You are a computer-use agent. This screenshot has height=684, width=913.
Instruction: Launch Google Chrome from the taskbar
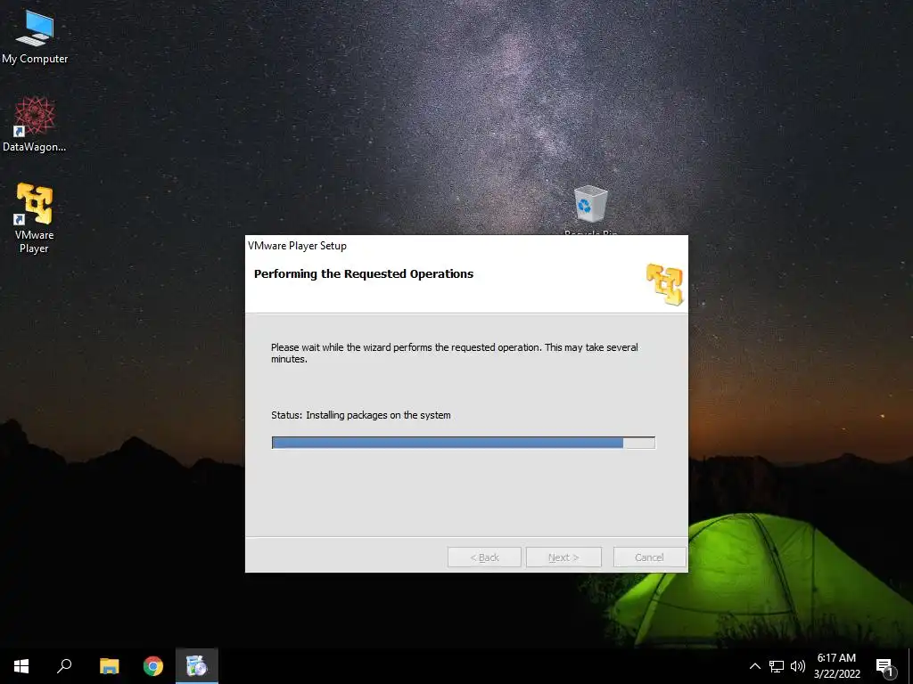pos(153,666)
